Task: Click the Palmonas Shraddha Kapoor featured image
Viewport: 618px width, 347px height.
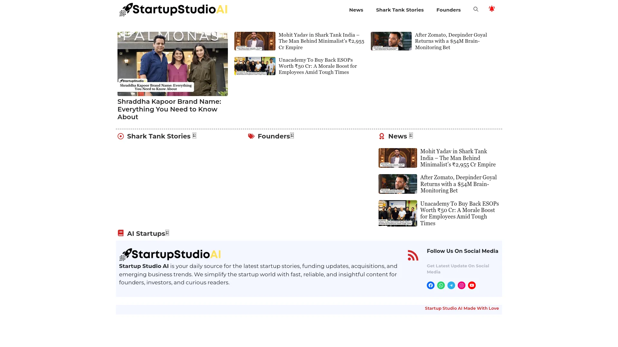Action: (x=173, y=64)
